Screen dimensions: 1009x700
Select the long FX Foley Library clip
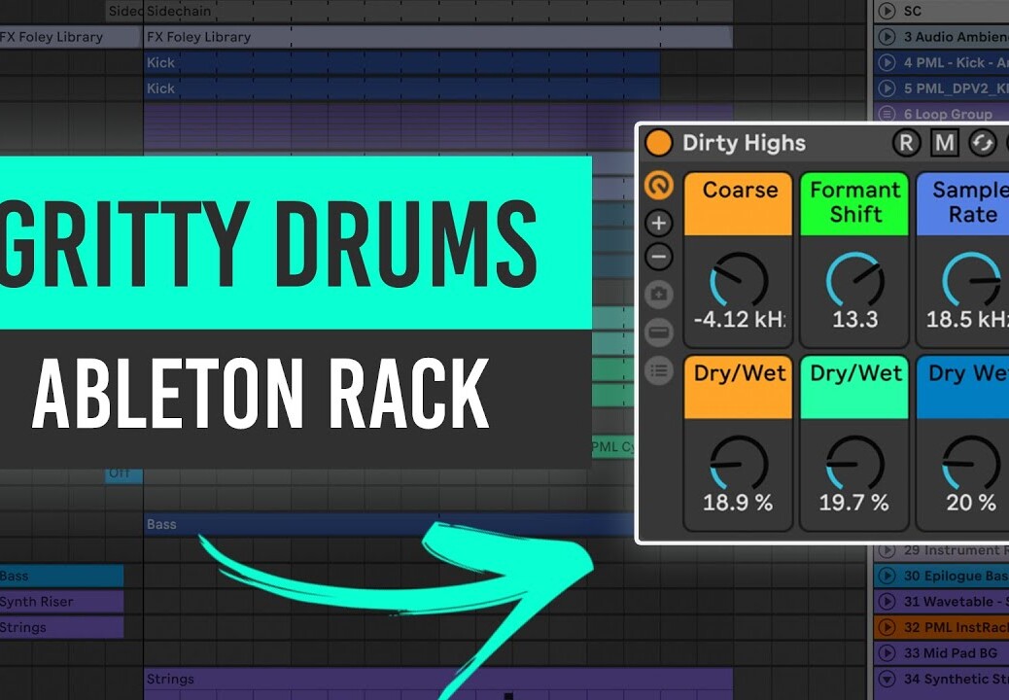438,37
